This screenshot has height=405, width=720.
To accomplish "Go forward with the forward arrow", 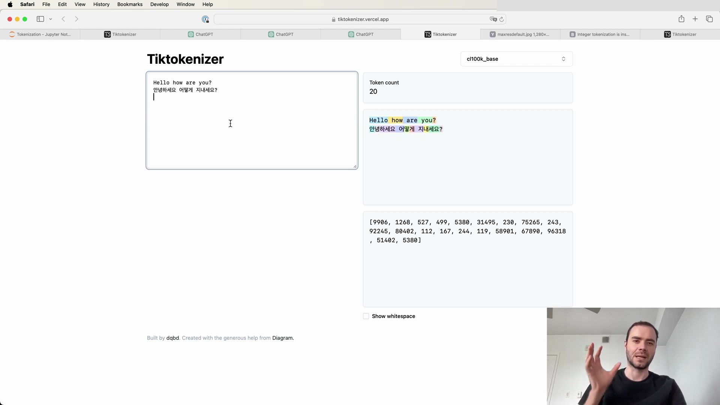I will pos(76,19).
